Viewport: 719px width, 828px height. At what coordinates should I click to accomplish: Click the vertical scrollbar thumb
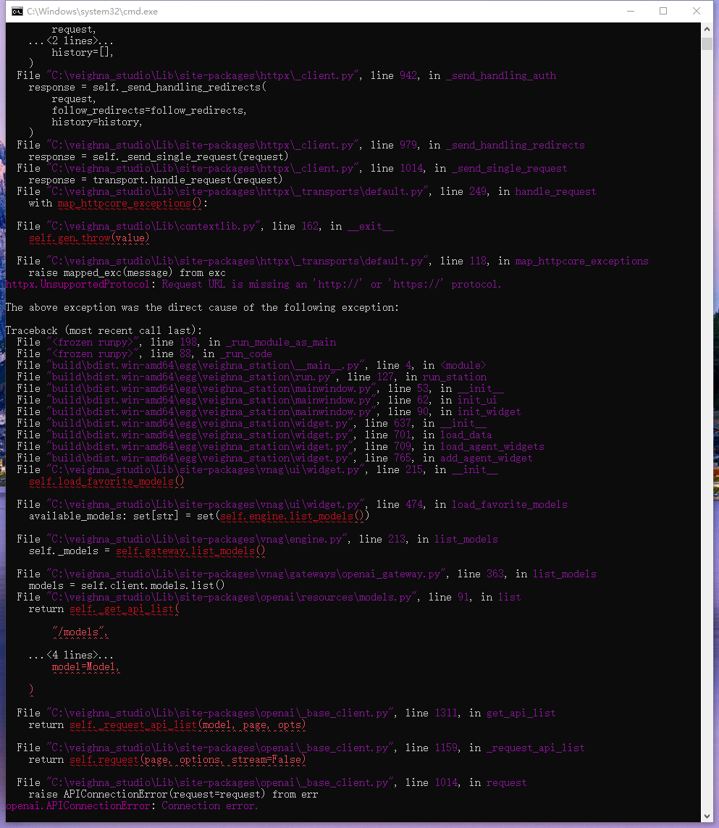707,44
